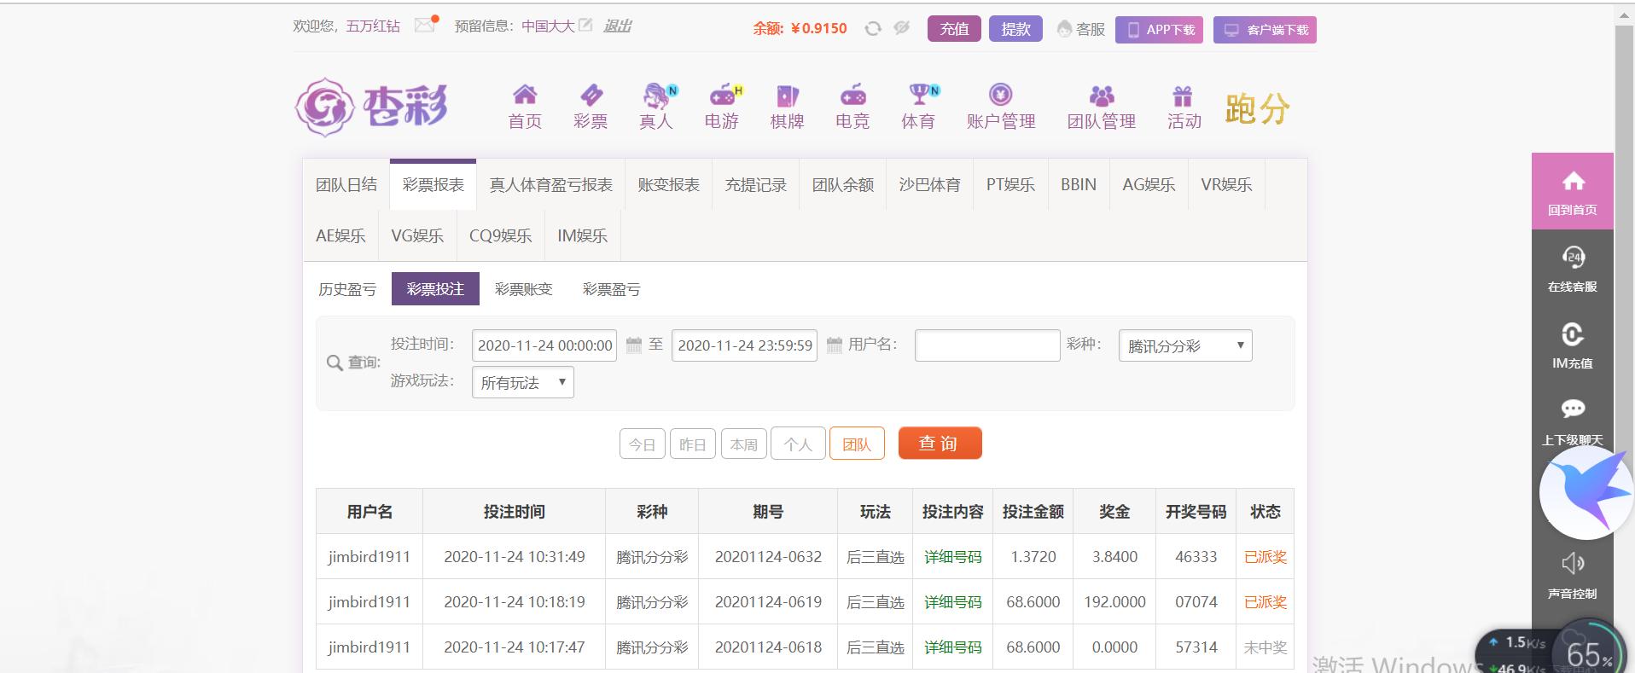
Task: Click the 杏彩 site logo
Action: (x=372, y=107)
